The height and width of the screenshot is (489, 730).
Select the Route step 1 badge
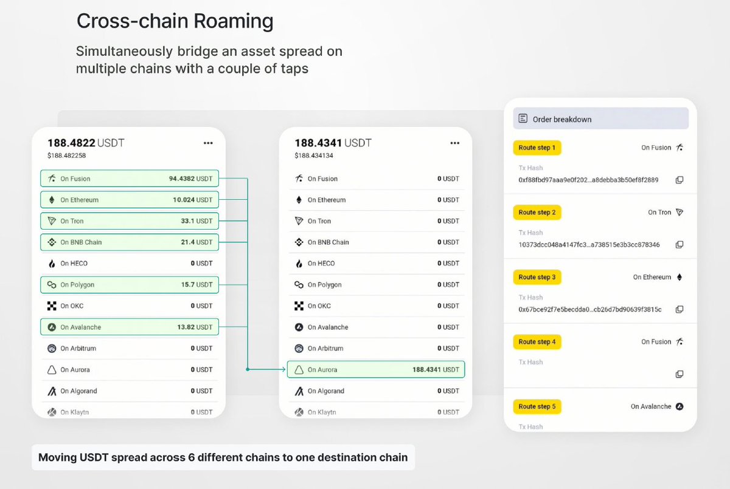point(537,148)
